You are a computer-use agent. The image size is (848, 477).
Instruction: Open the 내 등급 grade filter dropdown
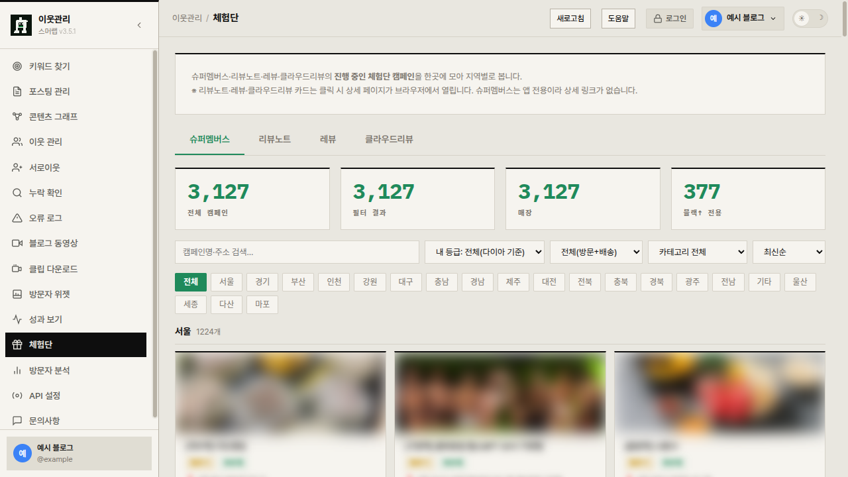click(x=484, y=252)
